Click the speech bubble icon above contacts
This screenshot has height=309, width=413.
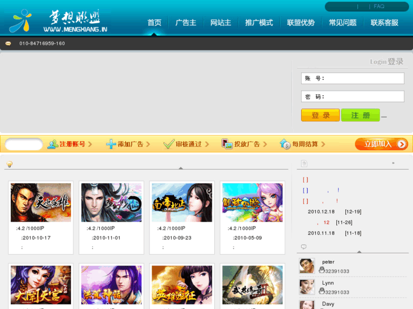tap(304, 247)
